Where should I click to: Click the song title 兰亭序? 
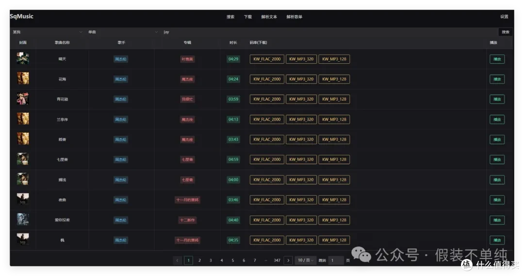pos(62,120)
